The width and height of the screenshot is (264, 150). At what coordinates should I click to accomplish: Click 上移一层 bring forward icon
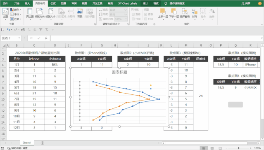coord(163,12)
